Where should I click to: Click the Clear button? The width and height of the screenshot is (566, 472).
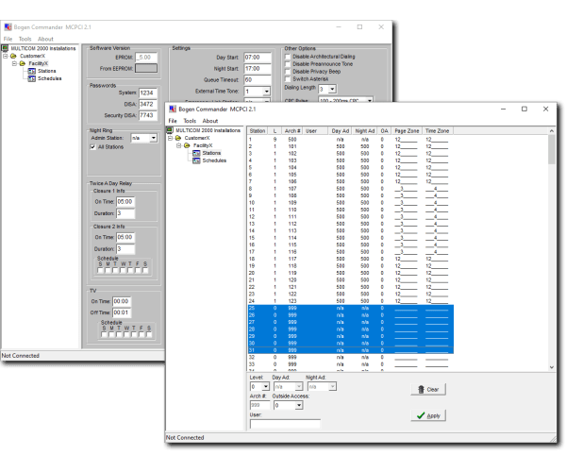pyautogui.click(x=428, y=389)
